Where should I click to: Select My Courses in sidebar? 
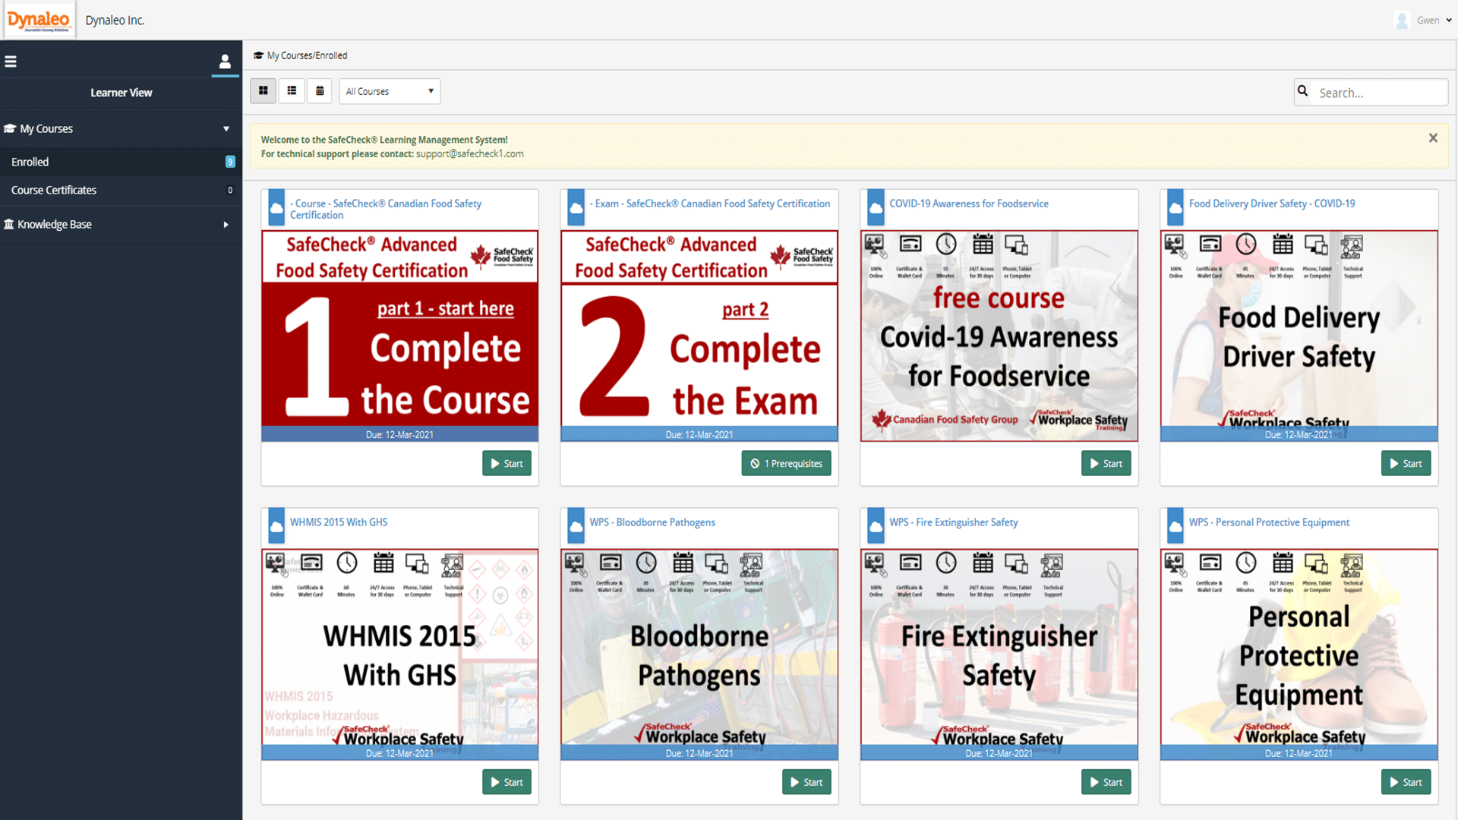pos(121,128)
